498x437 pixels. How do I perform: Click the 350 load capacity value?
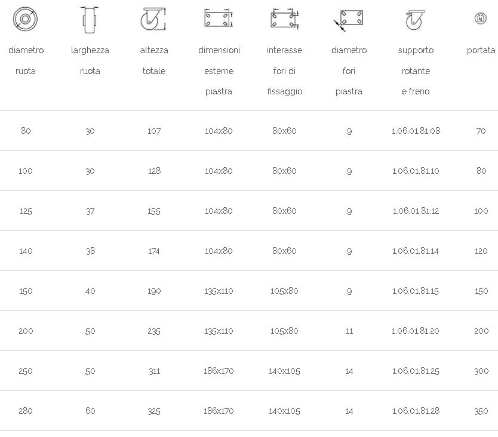point(481,411)
